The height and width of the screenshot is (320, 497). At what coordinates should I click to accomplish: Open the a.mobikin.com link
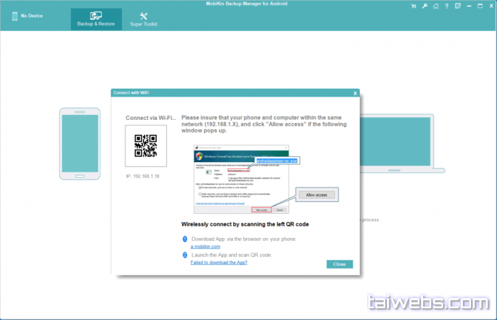(205, 247)
